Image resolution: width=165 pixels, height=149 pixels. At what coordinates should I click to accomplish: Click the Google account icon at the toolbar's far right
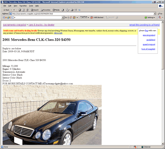point(160,17)
